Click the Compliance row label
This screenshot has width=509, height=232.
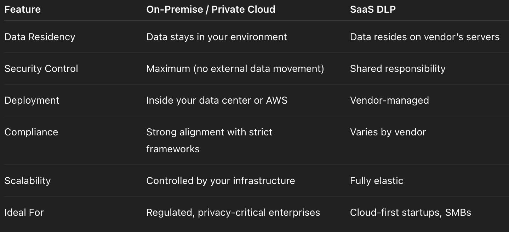31,132
